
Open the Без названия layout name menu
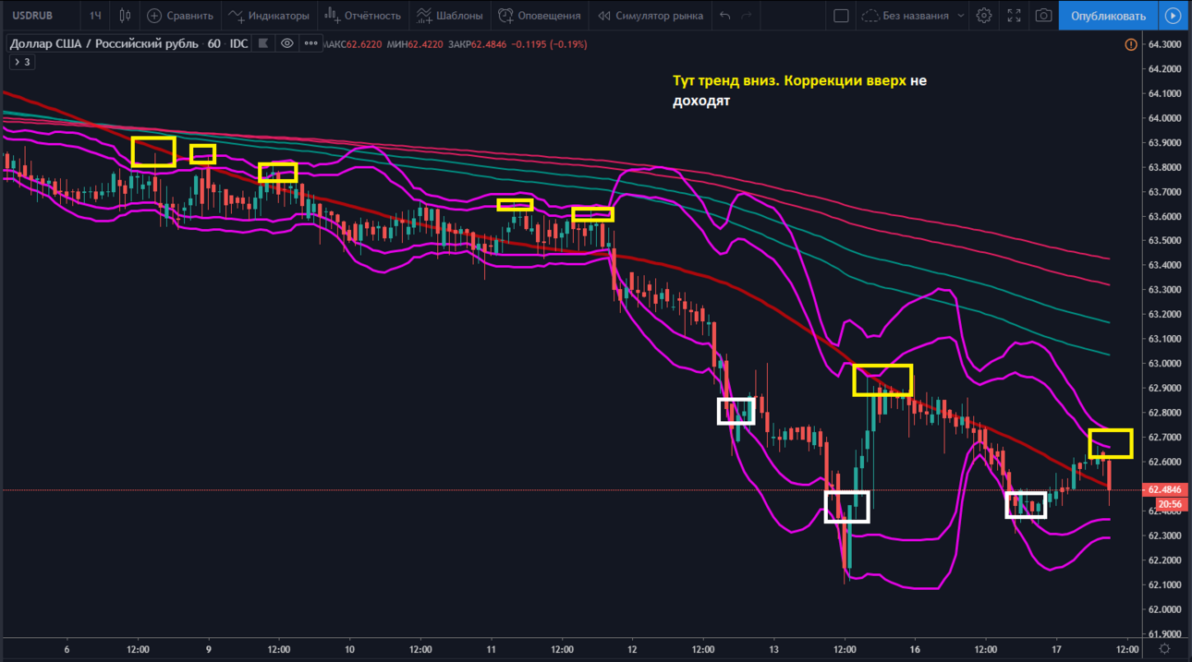coord(913,16)
